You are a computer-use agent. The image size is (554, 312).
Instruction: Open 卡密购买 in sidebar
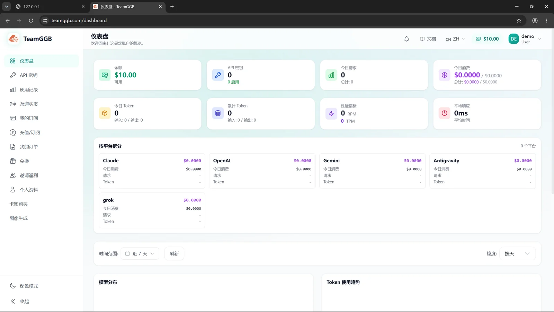[x=42, y=204]
